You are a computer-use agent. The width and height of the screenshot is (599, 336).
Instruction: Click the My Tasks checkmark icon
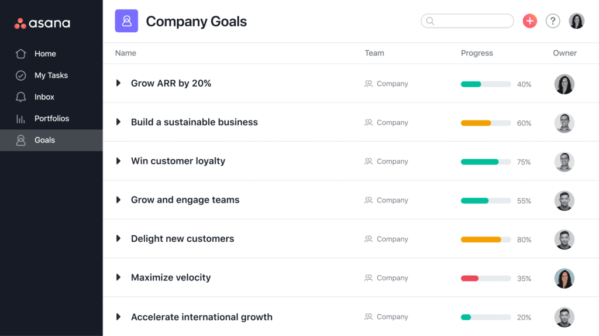click(x=21, y=76)
